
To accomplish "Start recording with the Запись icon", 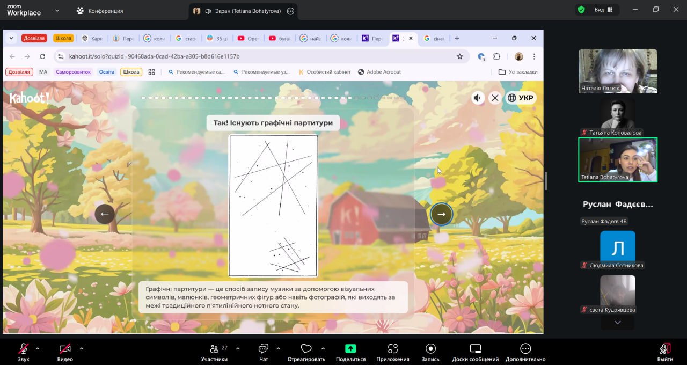I will 430,348.
